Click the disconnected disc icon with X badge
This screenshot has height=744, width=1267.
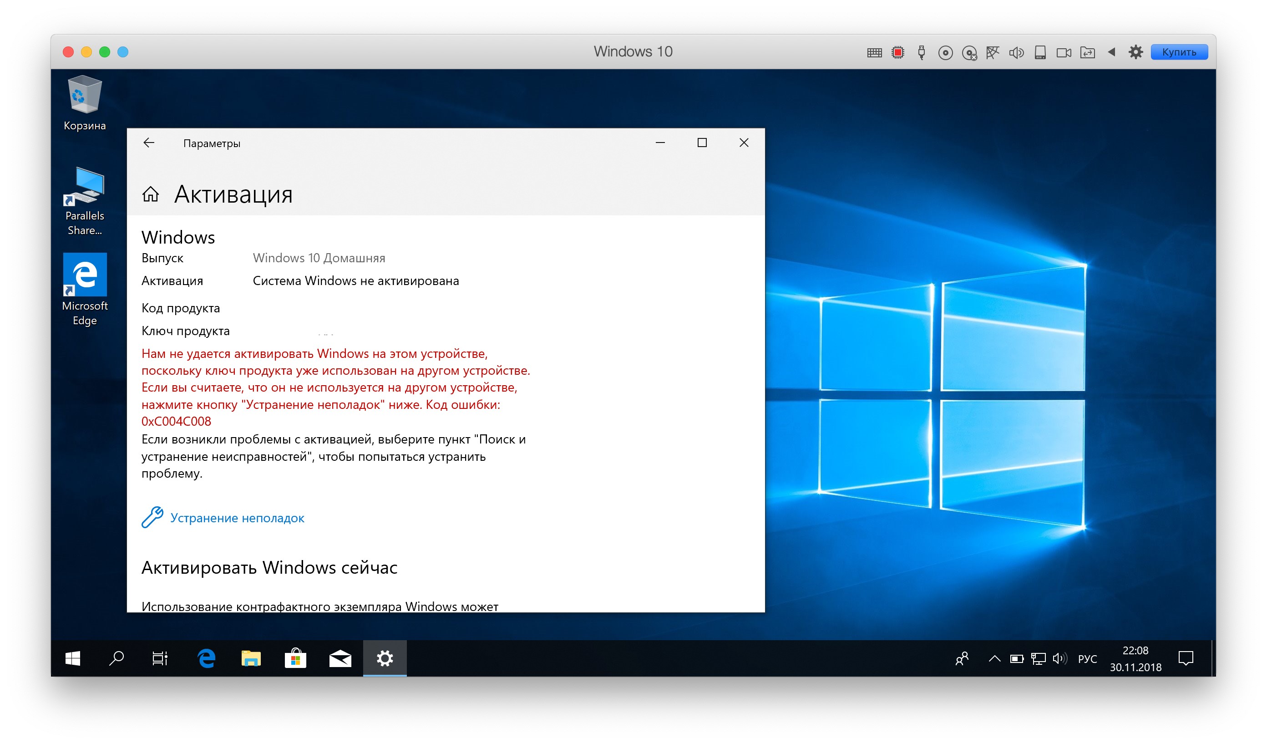point(969,53)
